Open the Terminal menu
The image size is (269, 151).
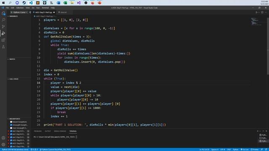45,8
